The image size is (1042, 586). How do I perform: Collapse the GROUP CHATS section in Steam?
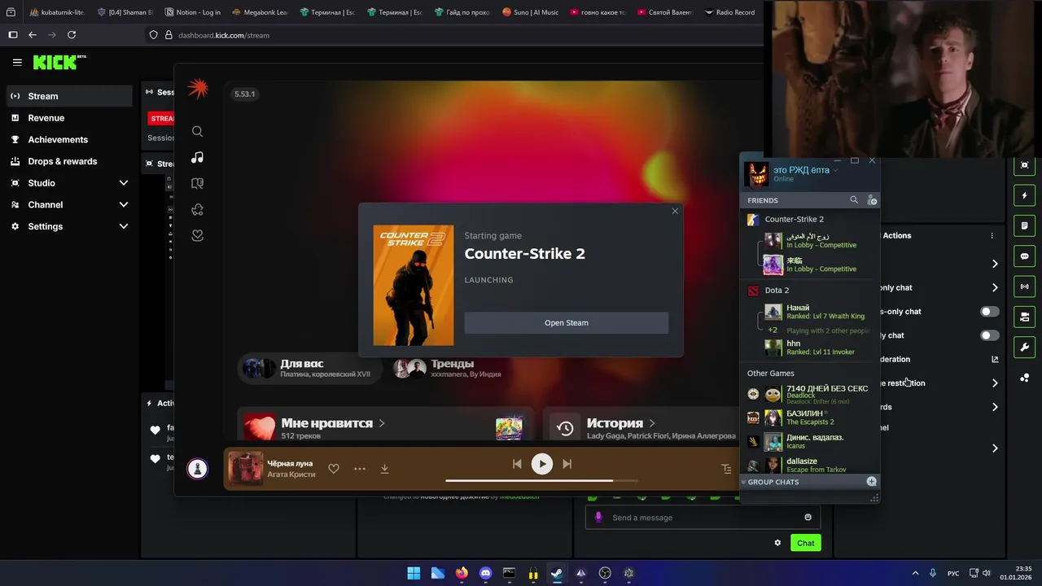click(x=743, y=482)
